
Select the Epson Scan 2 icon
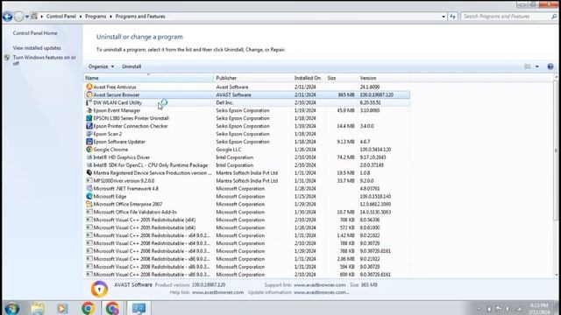89,134
